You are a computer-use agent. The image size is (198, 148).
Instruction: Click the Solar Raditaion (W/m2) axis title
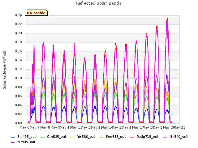coord(4,70)
